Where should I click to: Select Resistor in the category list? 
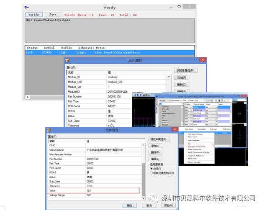[x=165, y=125]
